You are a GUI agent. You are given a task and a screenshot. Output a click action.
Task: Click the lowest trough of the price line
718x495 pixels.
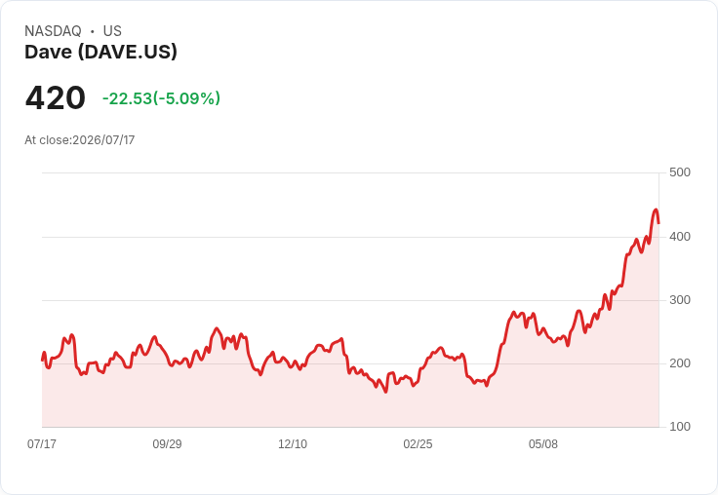click(x=385, y=392)
